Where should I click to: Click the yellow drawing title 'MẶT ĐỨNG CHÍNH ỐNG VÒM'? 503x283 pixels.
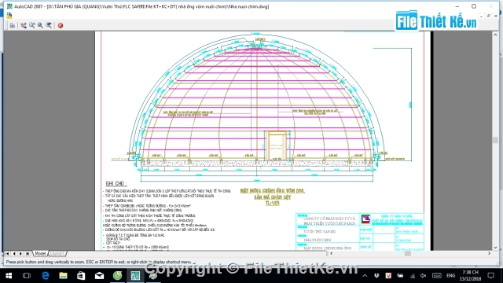tap(273, 191)
